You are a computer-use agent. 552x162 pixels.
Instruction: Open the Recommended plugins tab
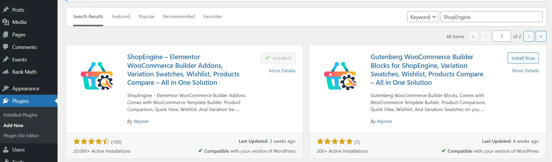click(179, 17)
